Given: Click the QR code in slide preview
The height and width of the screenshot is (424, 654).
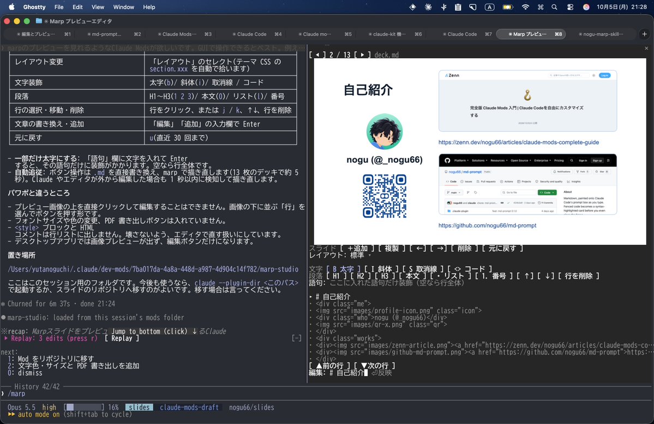Looking at the screenshot, I should click(x=384, y=196).
